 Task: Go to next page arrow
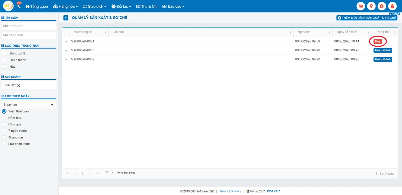(x=90, y=173)
